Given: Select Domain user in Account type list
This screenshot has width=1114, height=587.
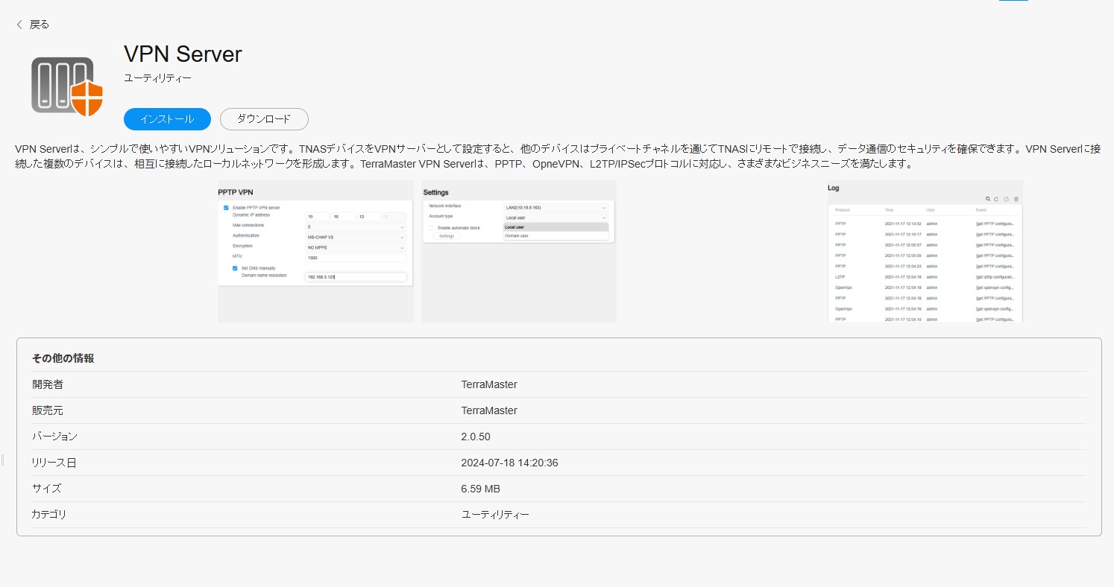Looking at the screenshot, I should tap(556, 235).
